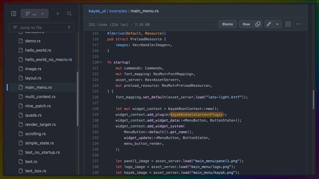This screenshot has width=319, height=179.
Task: Click file icon next to layout.rs
Action: point(20,78)
